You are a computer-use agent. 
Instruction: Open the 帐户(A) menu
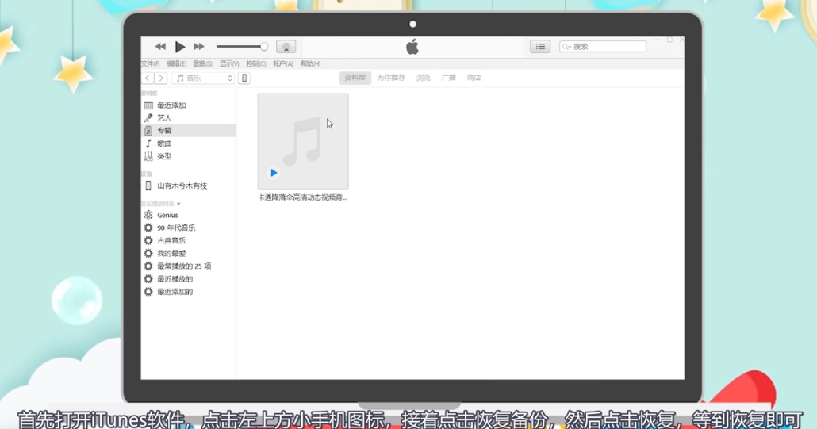(283, 63)
